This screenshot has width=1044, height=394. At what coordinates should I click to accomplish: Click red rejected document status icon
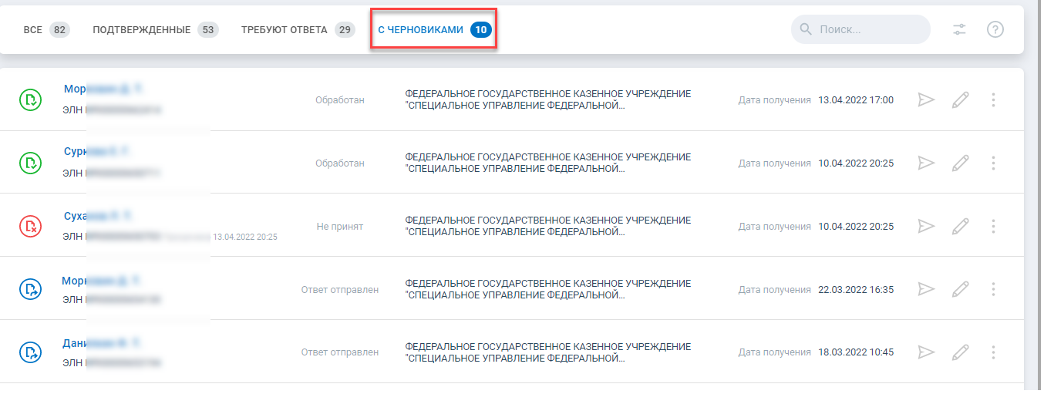pyautogui.click(x=30, y=226)
